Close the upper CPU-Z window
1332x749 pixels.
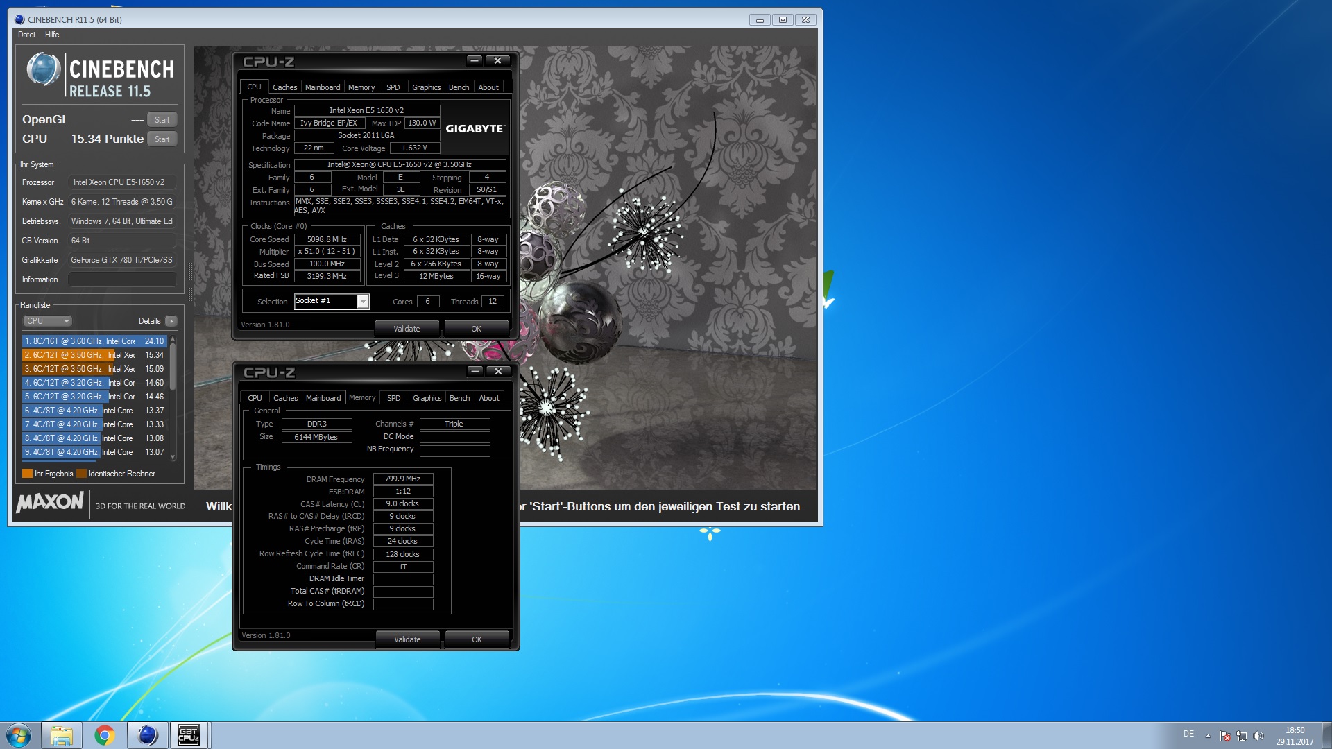(497, 61)
